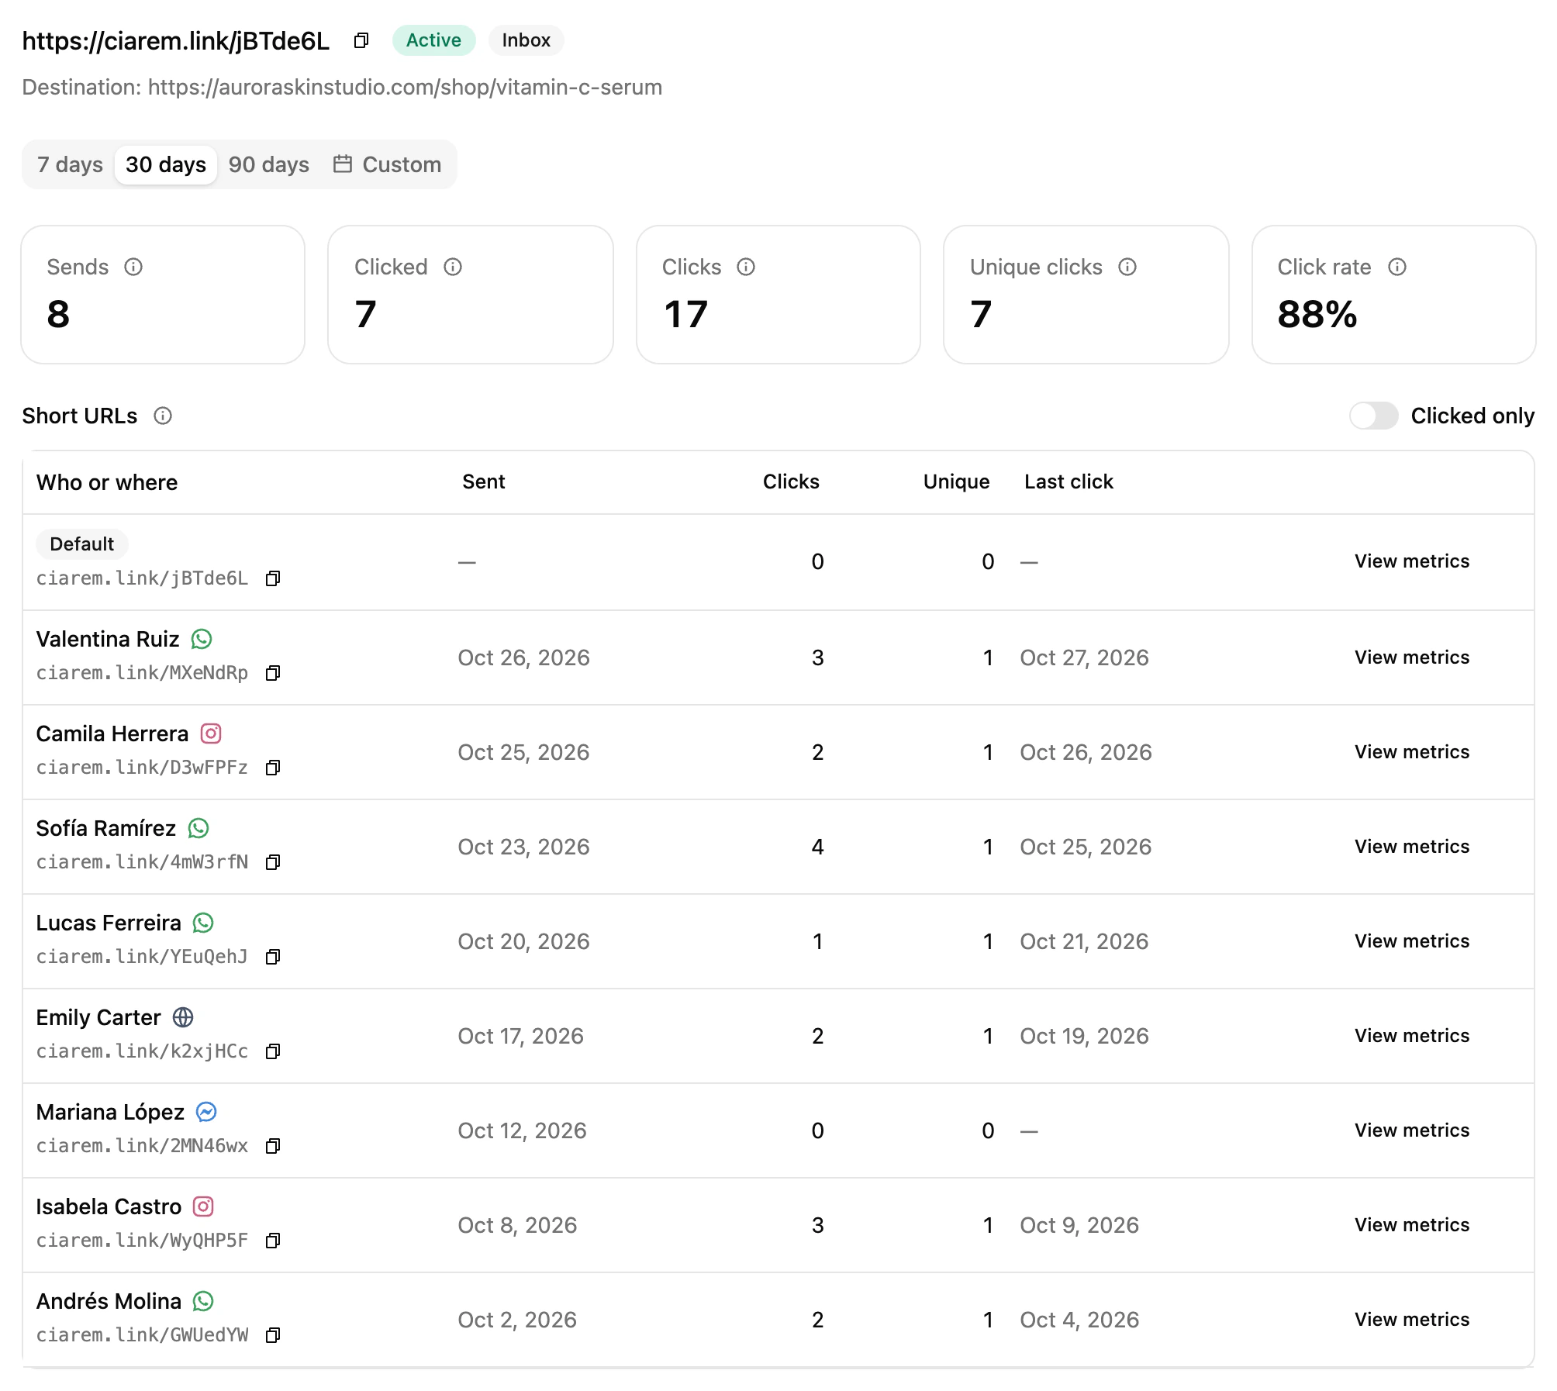
Task: Click the 88% click rate value
Action: tap(1317, 314)
